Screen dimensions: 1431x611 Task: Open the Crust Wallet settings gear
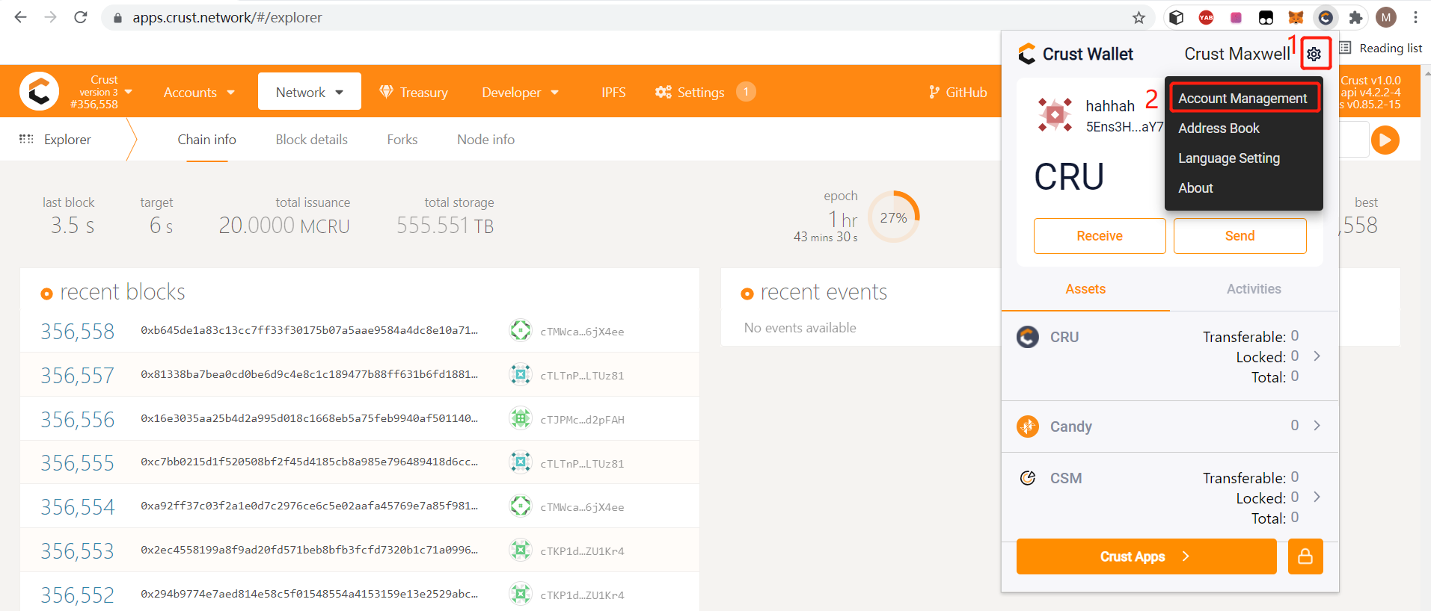click(x=1314, y=54)
